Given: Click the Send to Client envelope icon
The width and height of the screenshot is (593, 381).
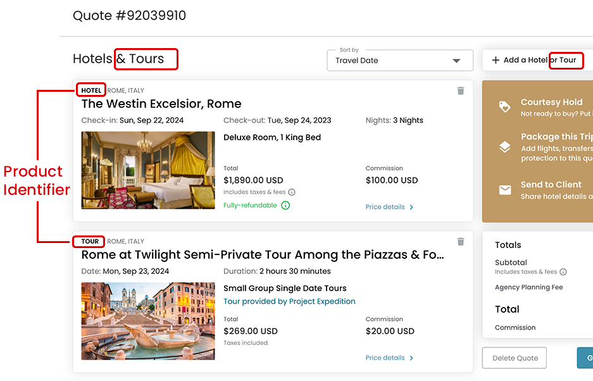Looking at the screenshot, I should (504, 190).
